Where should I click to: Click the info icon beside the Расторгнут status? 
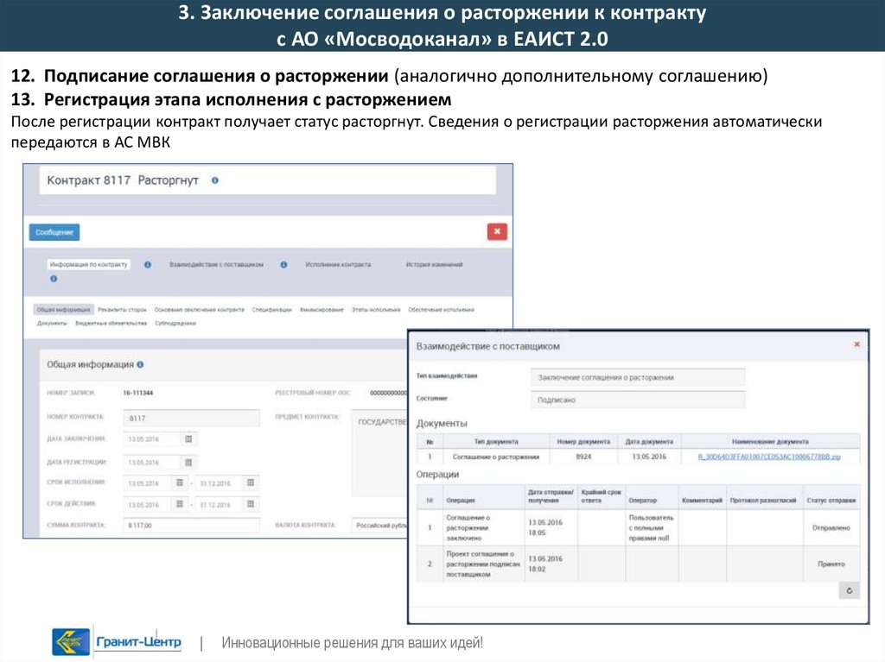215,180
